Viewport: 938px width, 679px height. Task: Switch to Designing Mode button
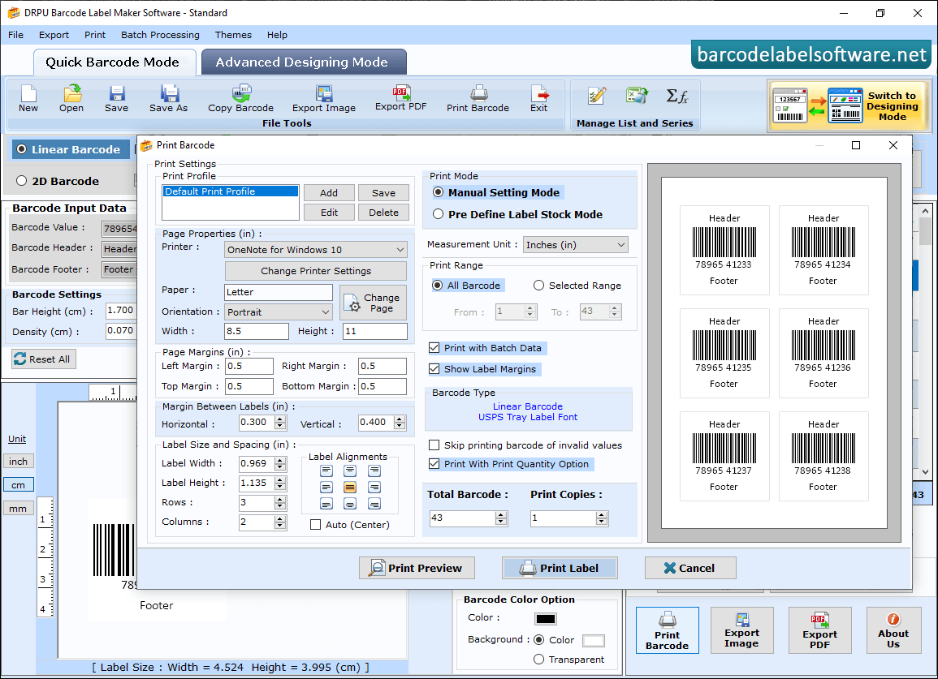[849, 105]
